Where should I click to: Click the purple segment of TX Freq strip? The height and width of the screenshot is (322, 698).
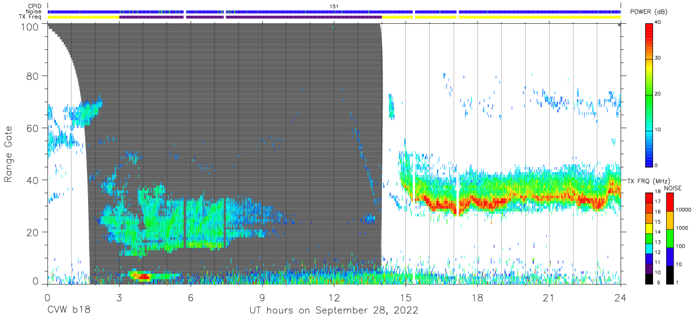pyautogui.click(x=250, y=17)
